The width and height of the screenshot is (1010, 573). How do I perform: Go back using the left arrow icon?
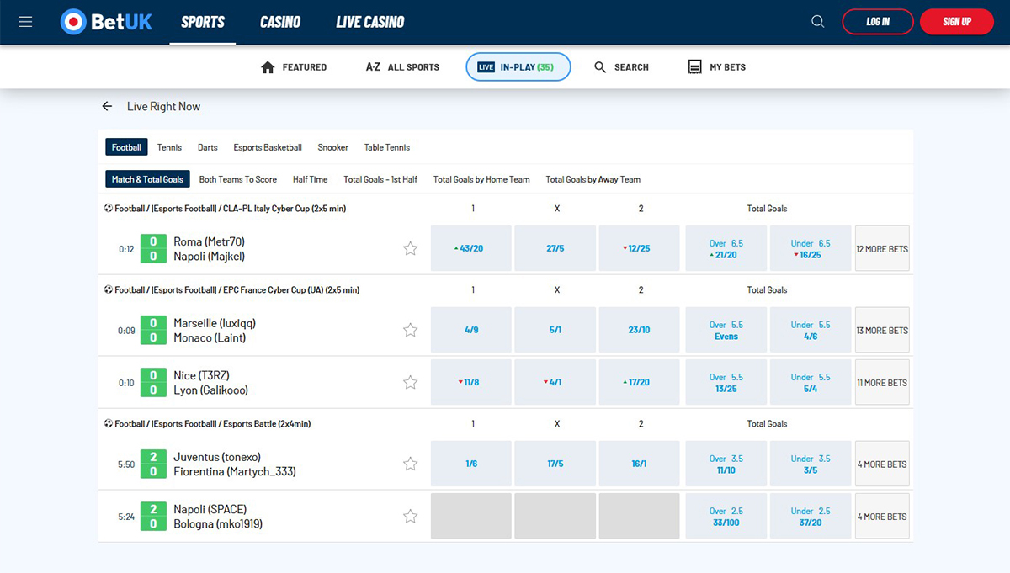(x=107, y=107)
